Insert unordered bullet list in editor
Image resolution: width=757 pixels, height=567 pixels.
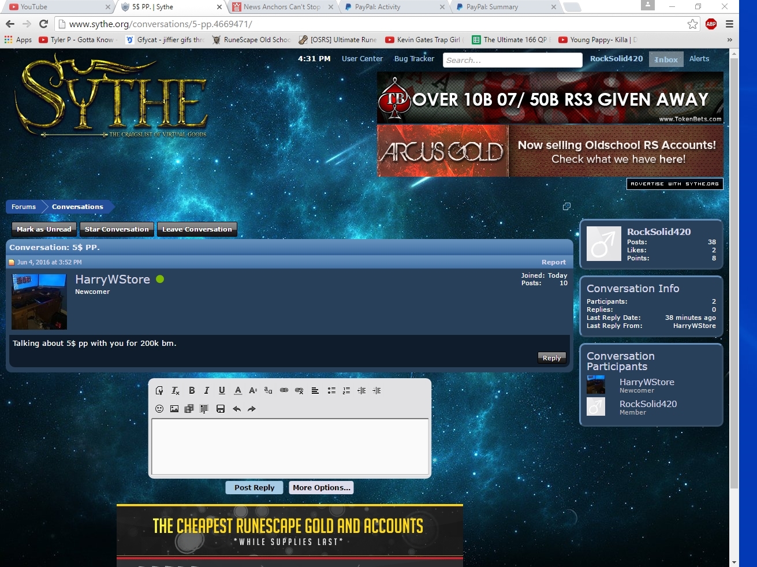pyautogui.click(x=331, y=390)
